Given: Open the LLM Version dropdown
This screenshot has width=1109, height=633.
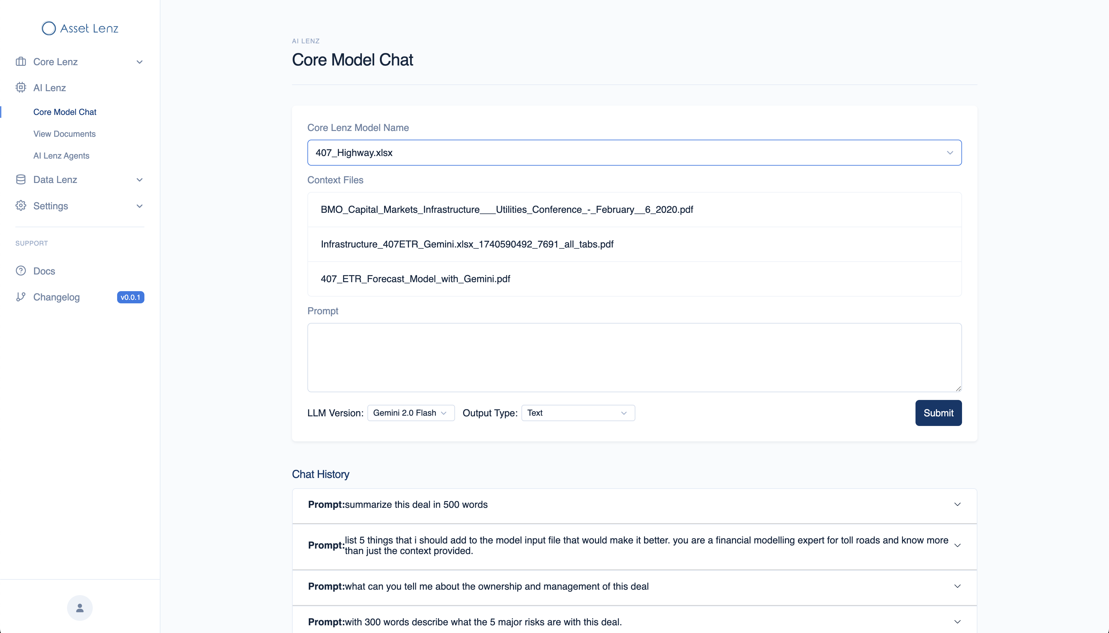Looking at the screenshot, I should coord(411,413).
